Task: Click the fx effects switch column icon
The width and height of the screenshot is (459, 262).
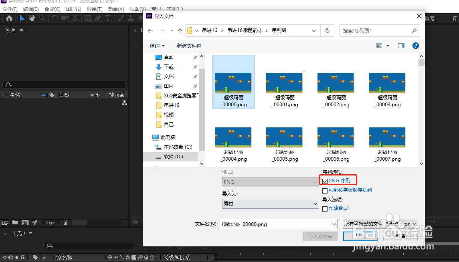Action: 128,257
